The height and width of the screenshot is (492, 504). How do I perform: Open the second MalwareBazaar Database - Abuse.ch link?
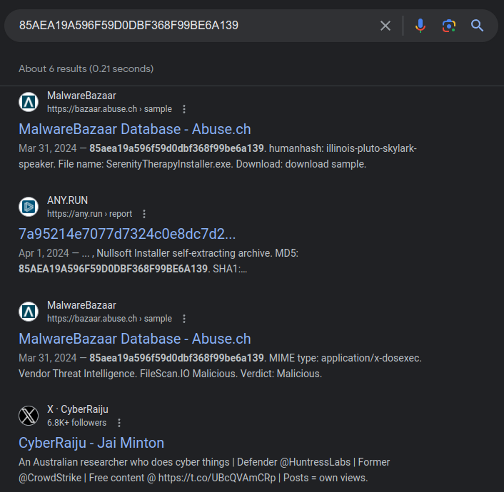pyautogui.click(x=135, y=339)
